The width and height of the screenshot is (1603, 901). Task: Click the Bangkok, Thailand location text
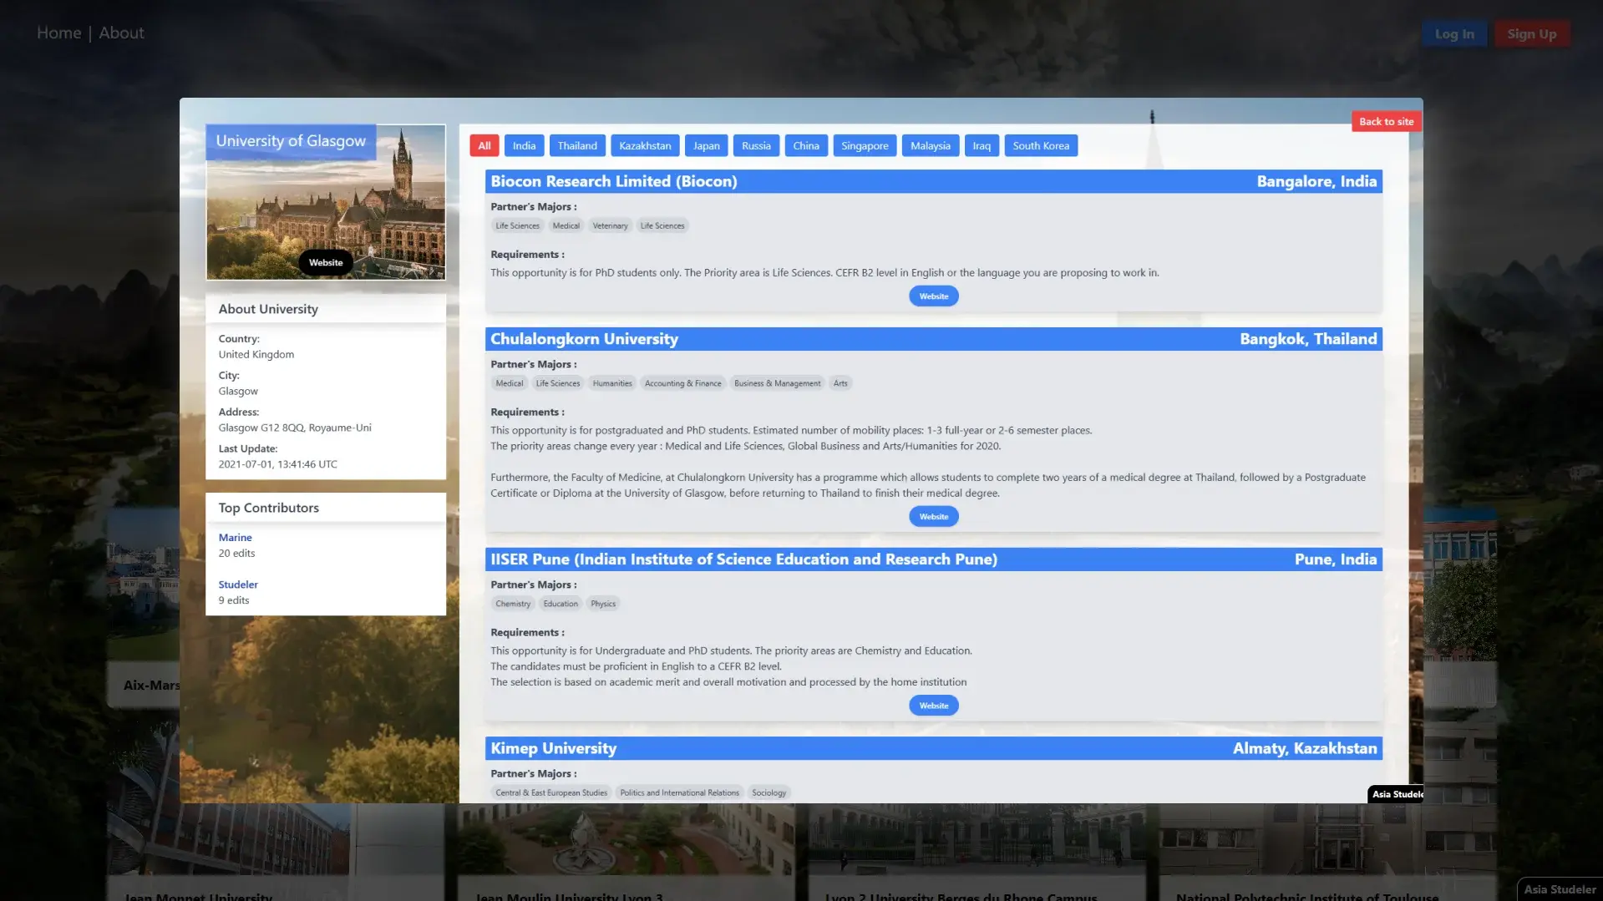pos(1308,339)
